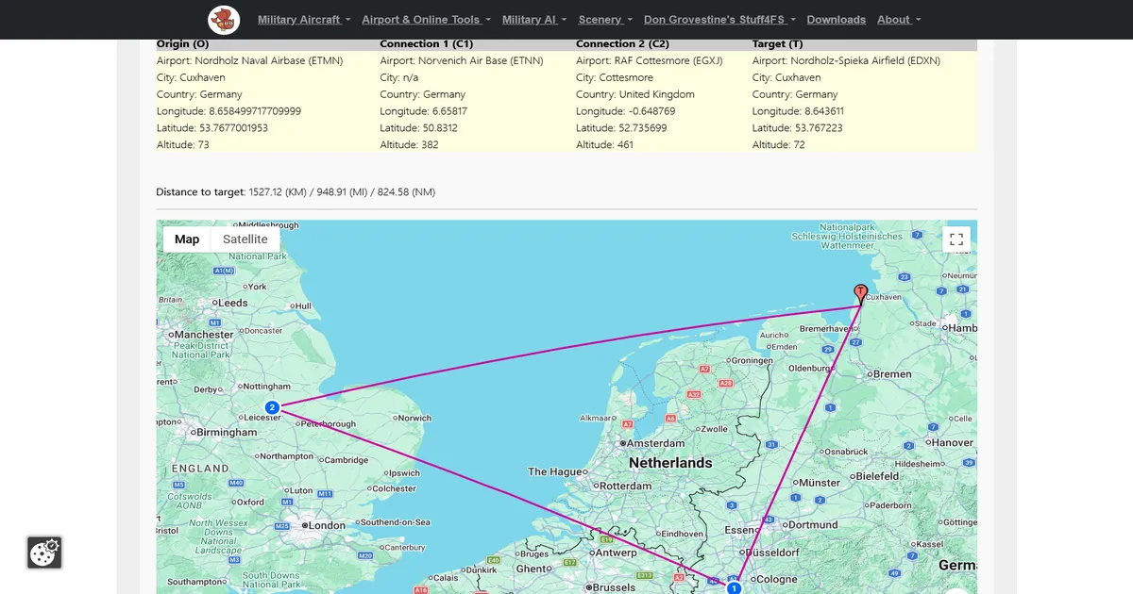The image size is (1133, 594).
Task: Click RAF Cottesmore (EGXJ) airport text
Action: pyautogui.click(x=651, y=60)
